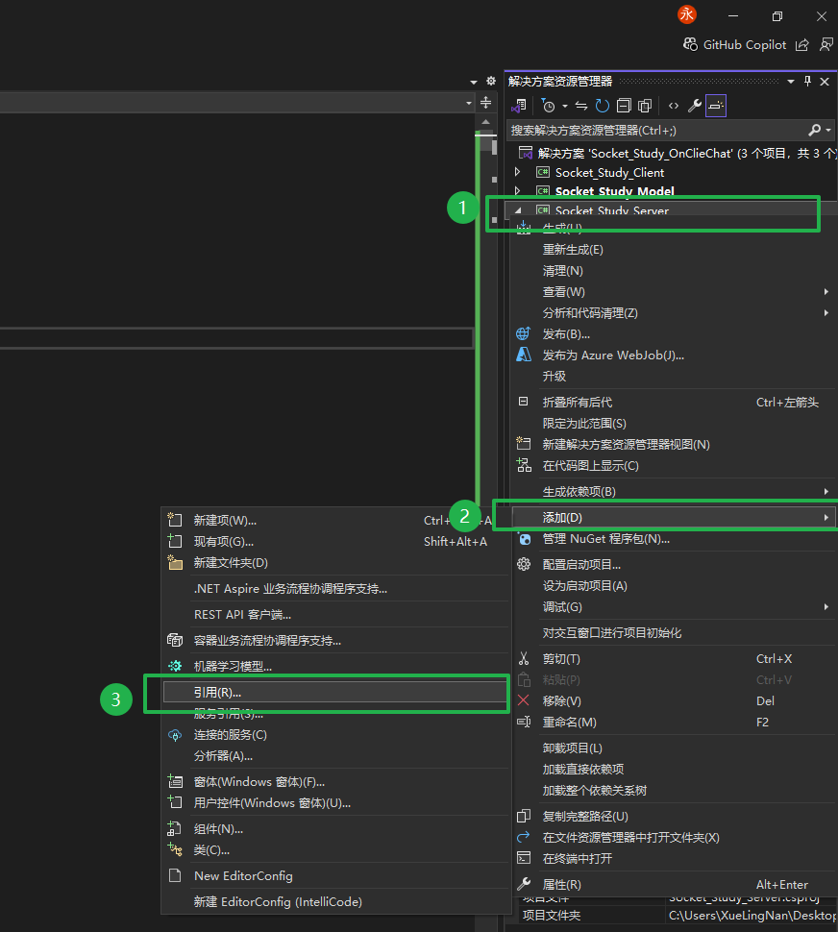838x932 pixels.
Task: Click folder icon beside 新建文件夹(D)
Action: pos(175,562)
